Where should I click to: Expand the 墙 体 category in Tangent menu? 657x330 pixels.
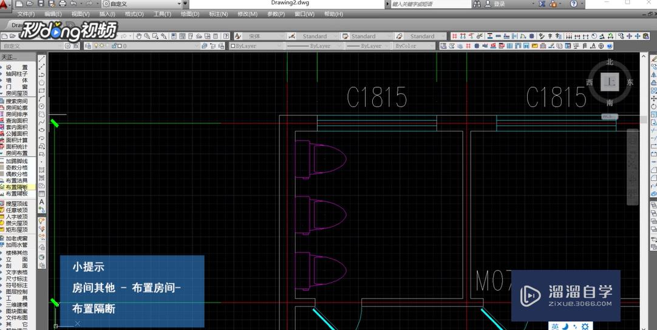point(17,80)
